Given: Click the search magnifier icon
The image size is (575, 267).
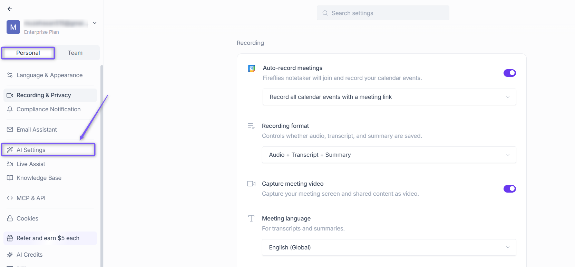Looking at the screenshot, I should (325, 13).
